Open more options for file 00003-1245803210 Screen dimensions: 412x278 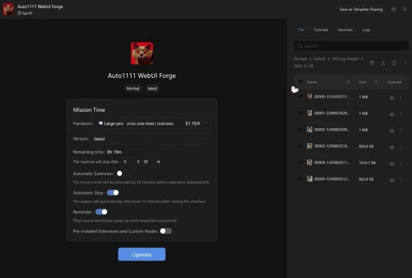[400, 147]
